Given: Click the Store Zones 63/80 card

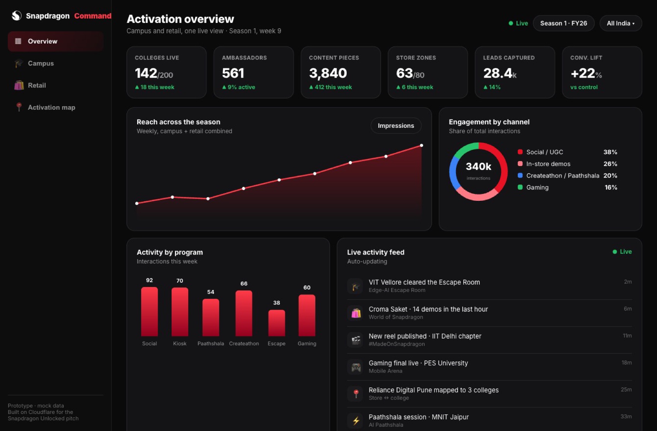Looking at the screenshot, I should (428, 72).
